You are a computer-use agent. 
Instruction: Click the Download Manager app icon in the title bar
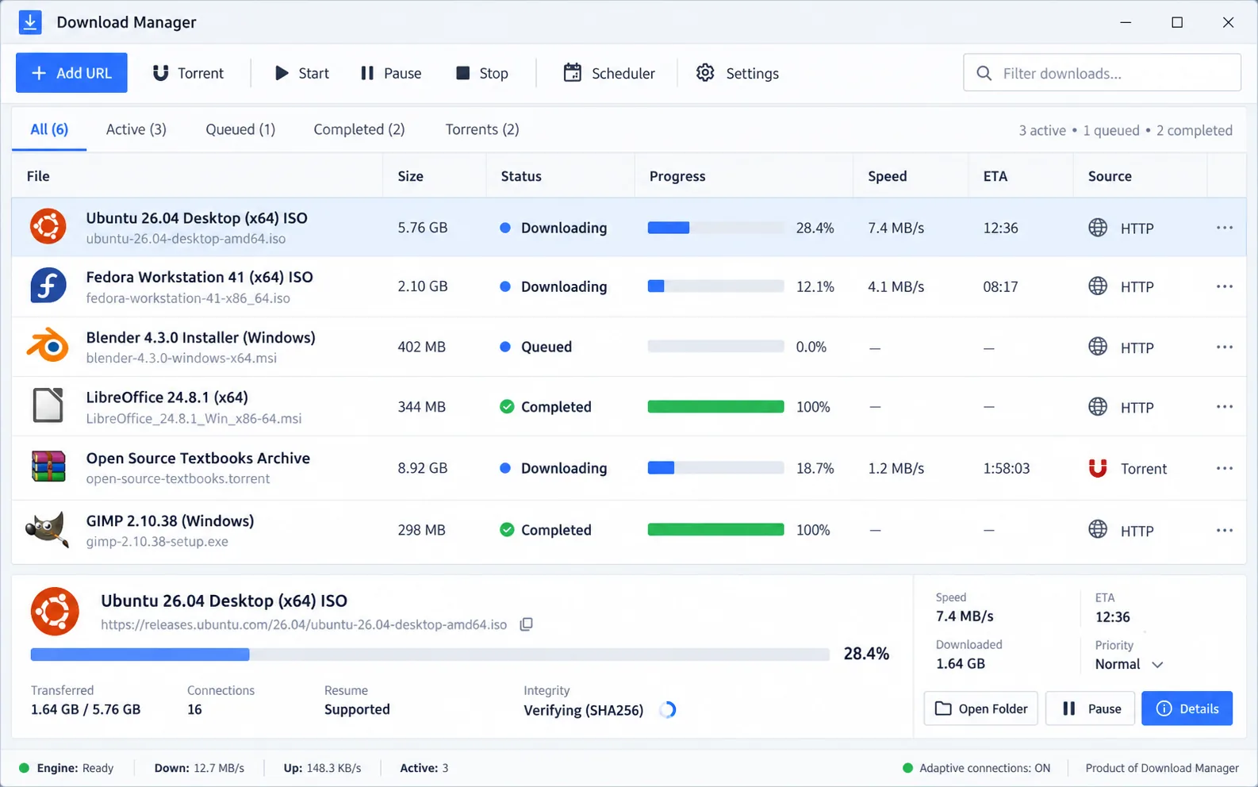click(x=30, y=22)
